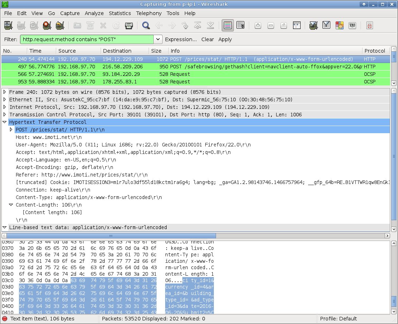Collapse Content-Length: 106 row

coord(11,205)
